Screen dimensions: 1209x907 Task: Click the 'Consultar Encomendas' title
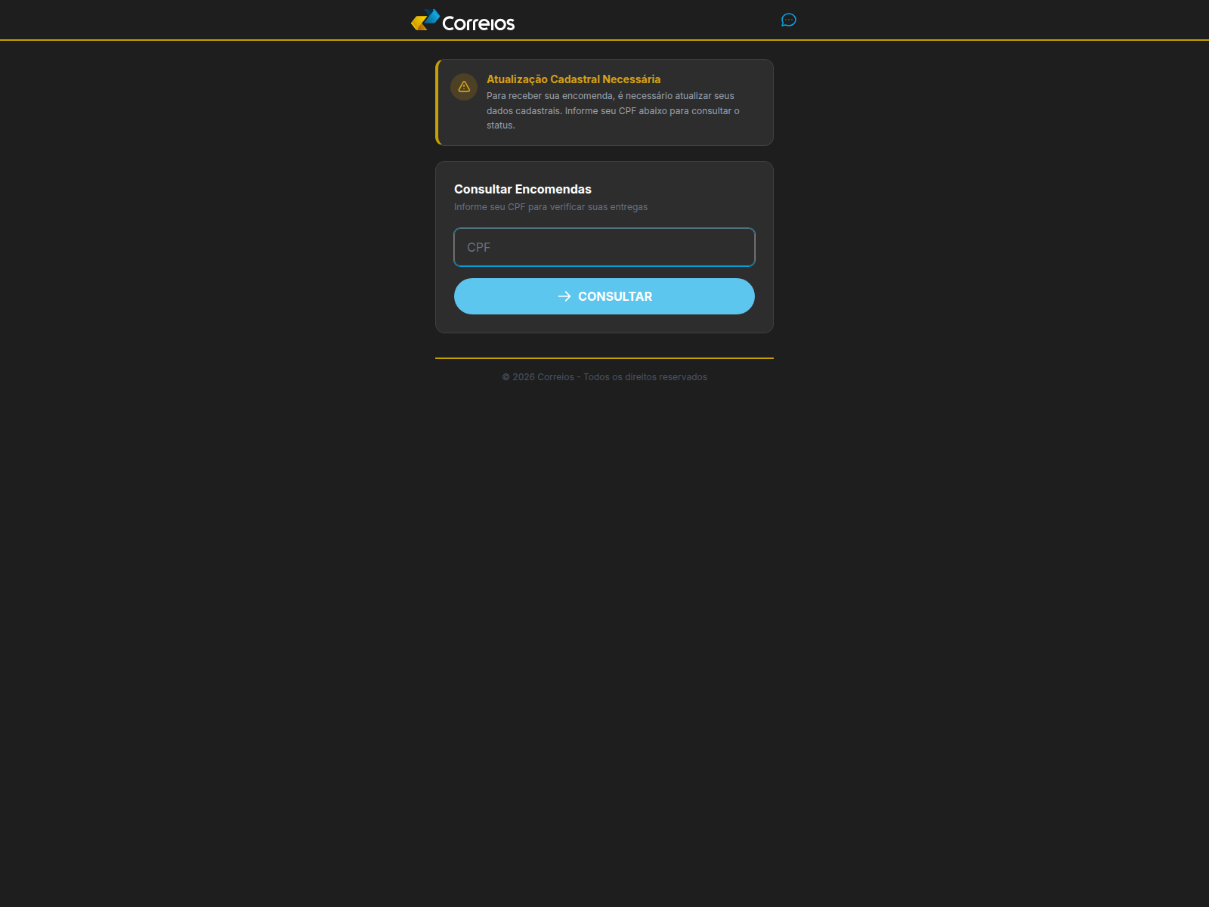[x=523, y=189]
